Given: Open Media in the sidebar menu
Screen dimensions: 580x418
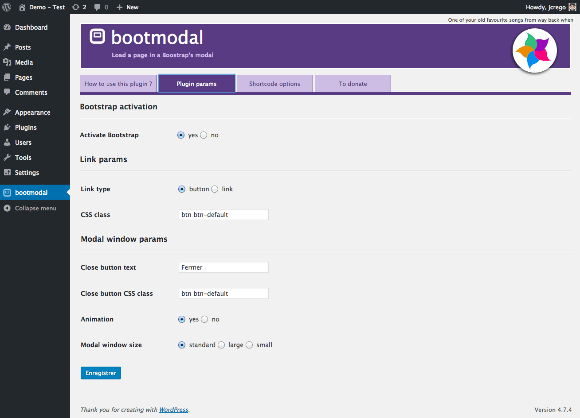Looking at the screenshot, I should pyautogui.click(x=35, y=62).
